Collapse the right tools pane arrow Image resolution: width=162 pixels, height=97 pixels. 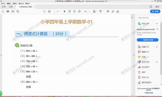134,55
